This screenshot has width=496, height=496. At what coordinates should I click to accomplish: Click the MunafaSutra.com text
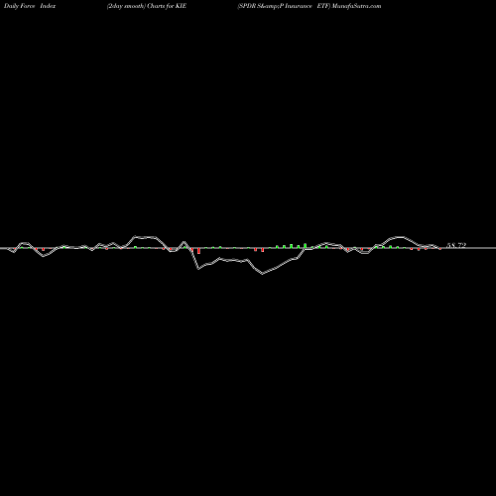pos(356,6)
